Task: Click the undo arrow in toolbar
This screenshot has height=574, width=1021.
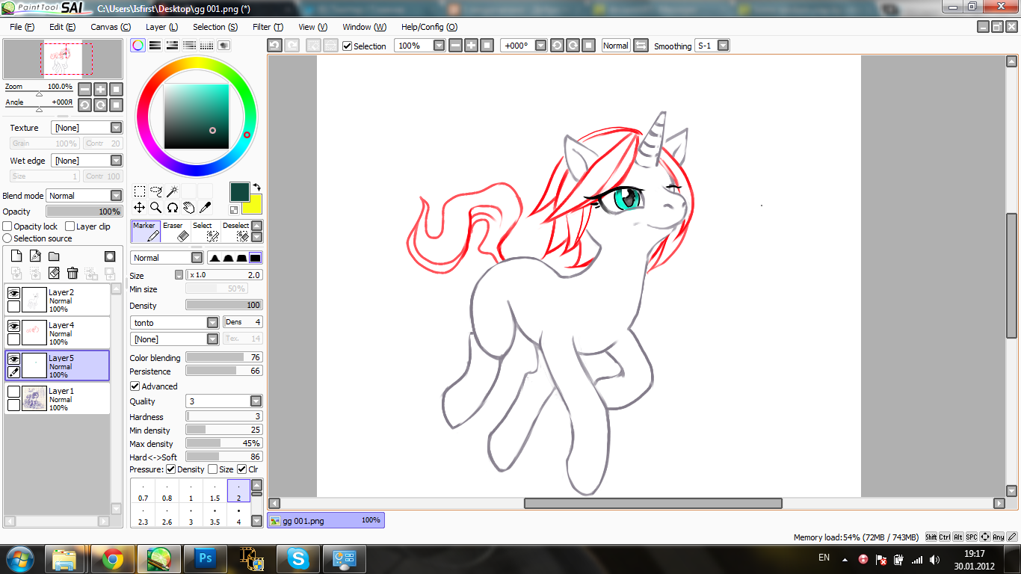Action: click(274, 46)
